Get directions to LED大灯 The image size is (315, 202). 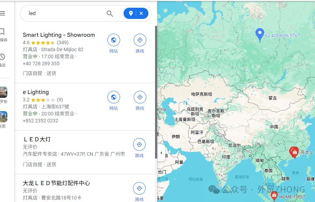point(139,144)
